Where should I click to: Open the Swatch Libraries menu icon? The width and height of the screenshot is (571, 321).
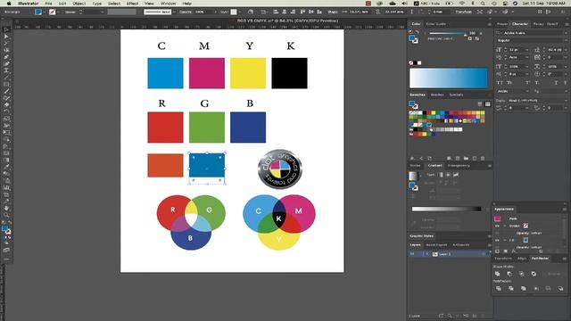[x=412, y=159]
